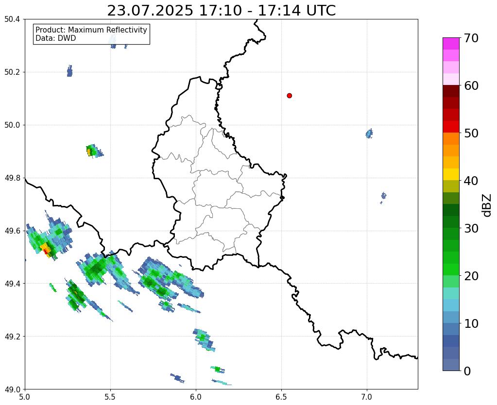
Task: Click the 70 dBZ colorbar label
Action: [x=471, y=38]
